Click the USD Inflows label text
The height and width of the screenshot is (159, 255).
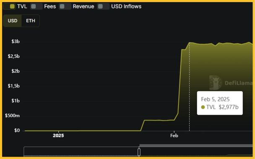pyautogui.click(x=126, y=7)
